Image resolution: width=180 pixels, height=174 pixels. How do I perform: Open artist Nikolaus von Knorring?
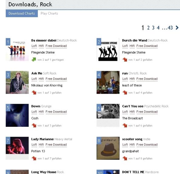point(47,85)
